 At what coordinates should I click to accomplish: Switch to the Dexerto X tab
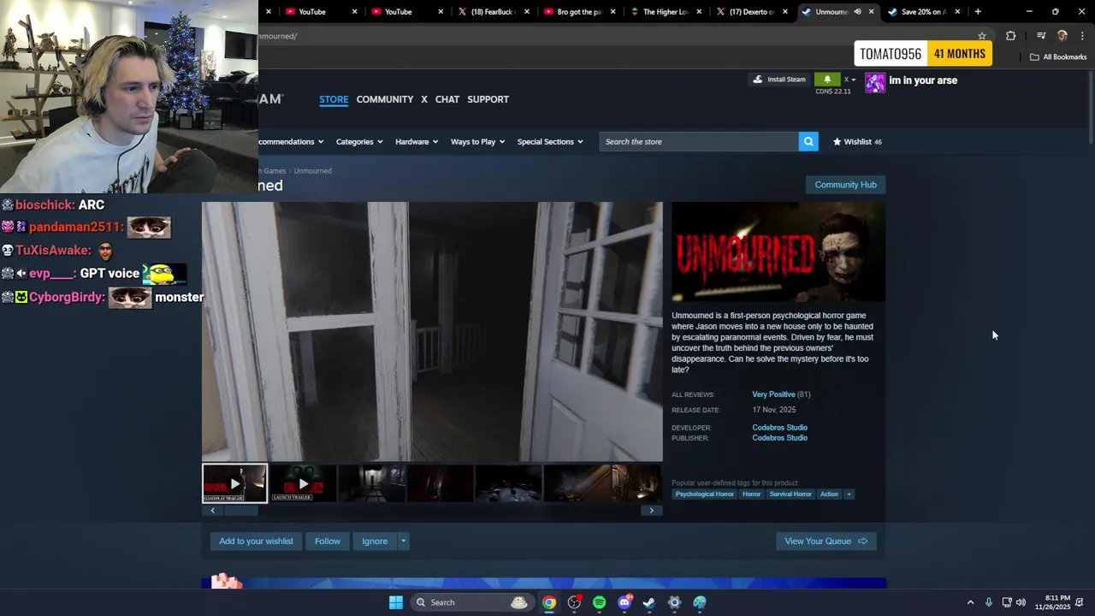point(752,12)
